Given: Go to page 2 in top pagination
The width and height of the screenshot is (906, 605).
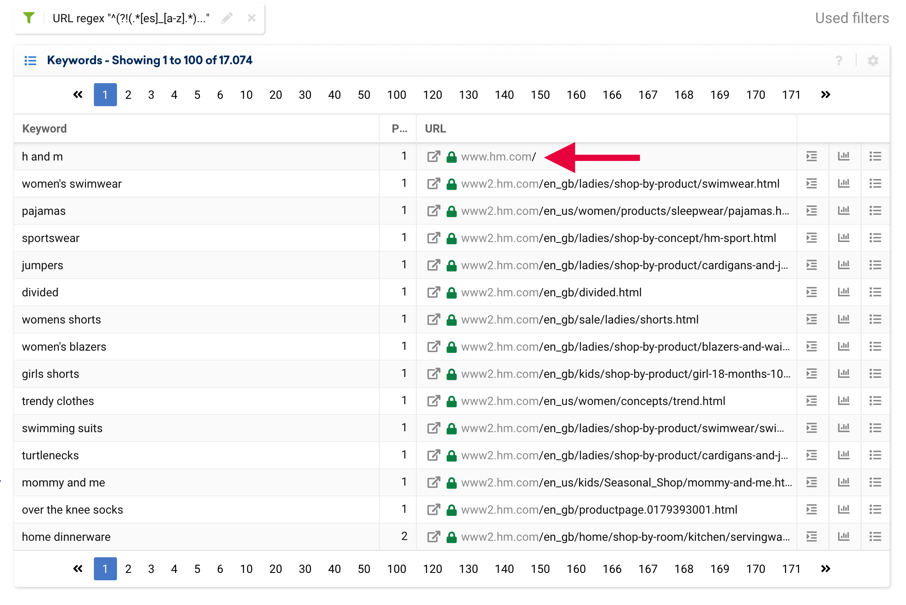Looking at the screenshot, I should point(128,95).
